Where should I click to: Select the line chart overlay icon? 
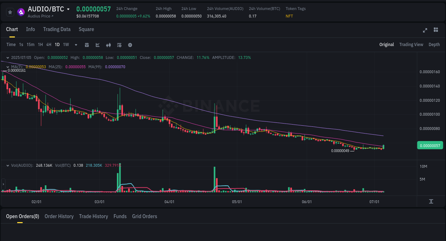tap(97, 45)
